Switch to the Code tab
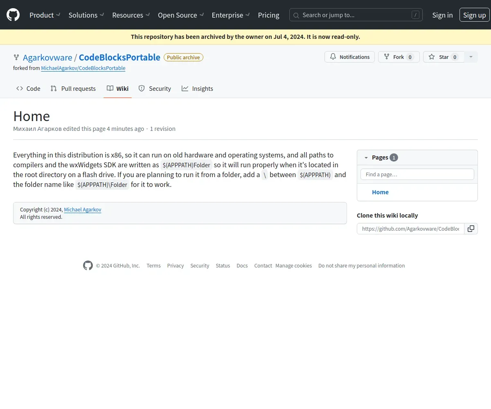 coord(28,88)
